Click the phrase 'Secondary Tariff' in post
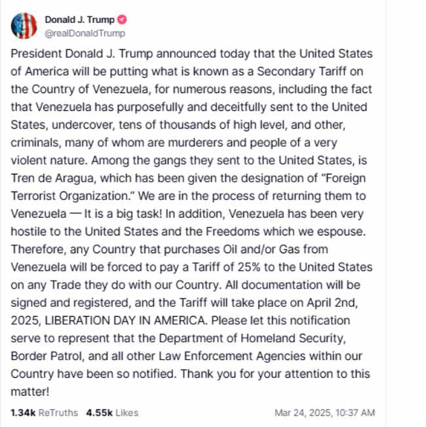The image size is (426, 427). pos(301,71)
